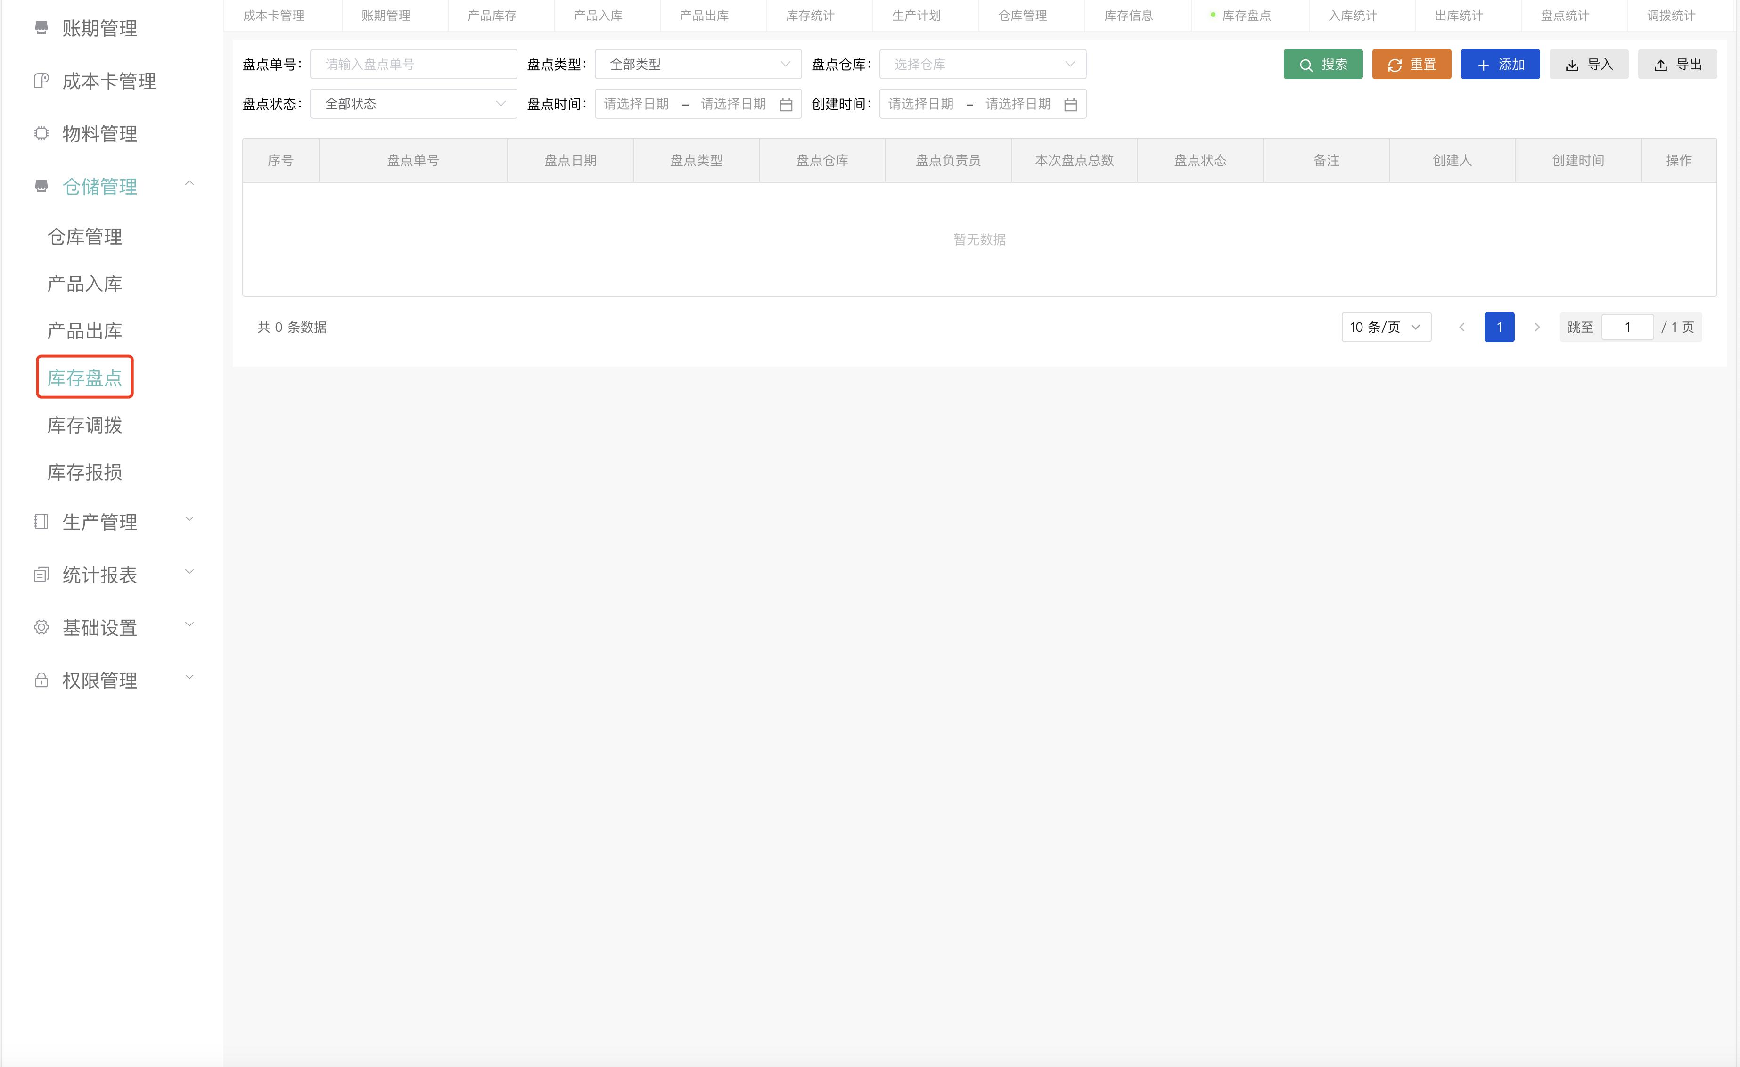Open the 调拨统计 tab
1740x1067 pixels.
click(1670, 15)
